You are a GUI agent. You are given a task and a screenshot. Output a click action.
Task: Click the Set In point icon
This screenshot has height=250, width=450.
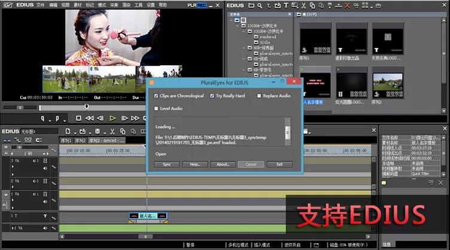coord(42,118)
